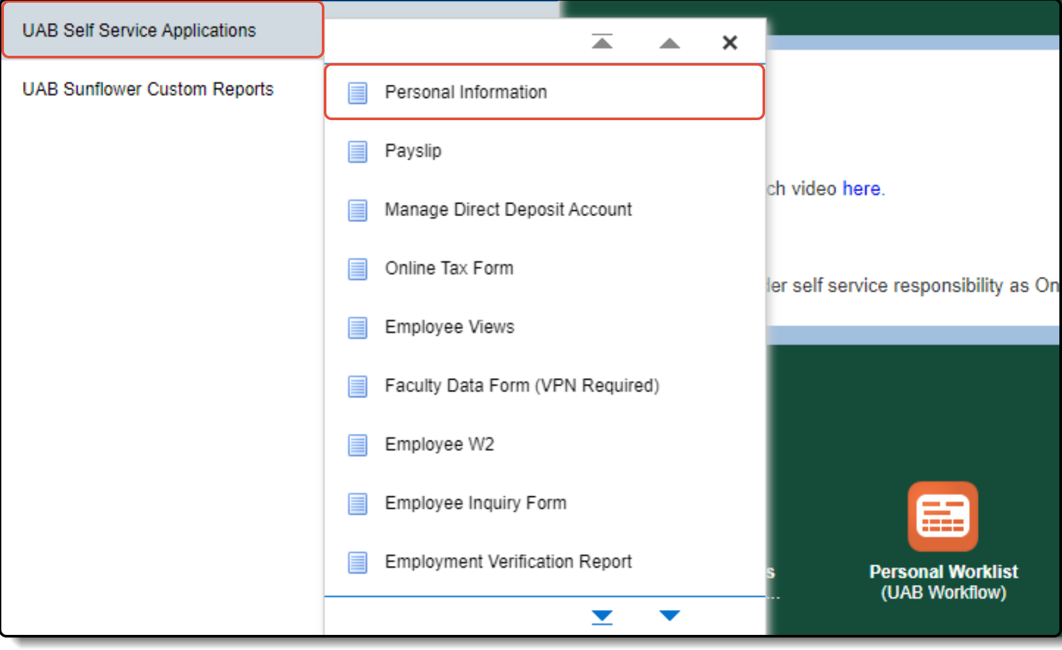Move up one step in menu list

click(x=669, y=43)
